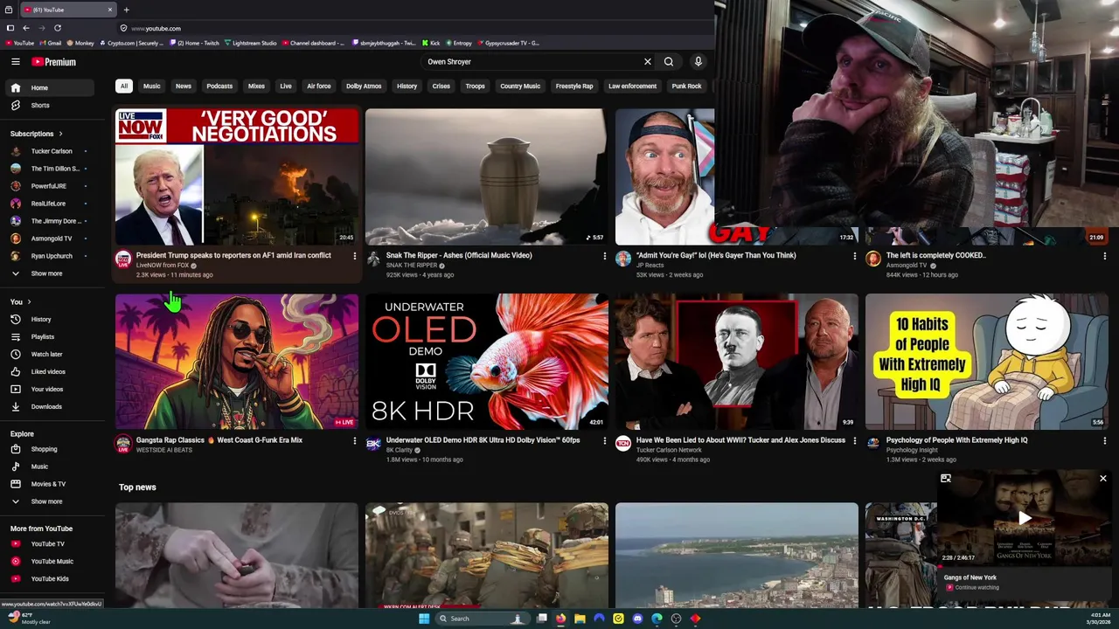Open the Ryan Upchurch subscription channel
This screenshot has height=629, width=1119.
click(49, 256)
